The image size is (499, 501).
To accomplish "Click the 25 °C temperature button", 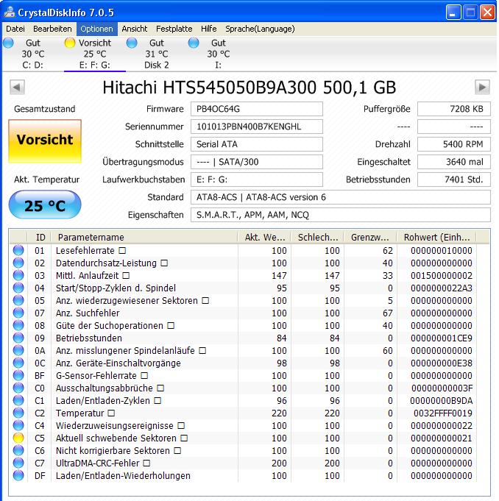I will [x=45, y=205].
